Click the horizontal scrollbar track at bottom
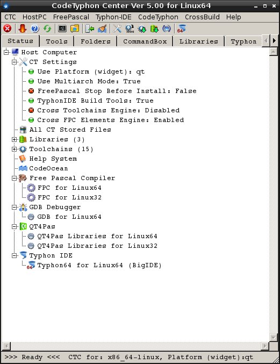280x364 pixels. [x=135, y=346]
